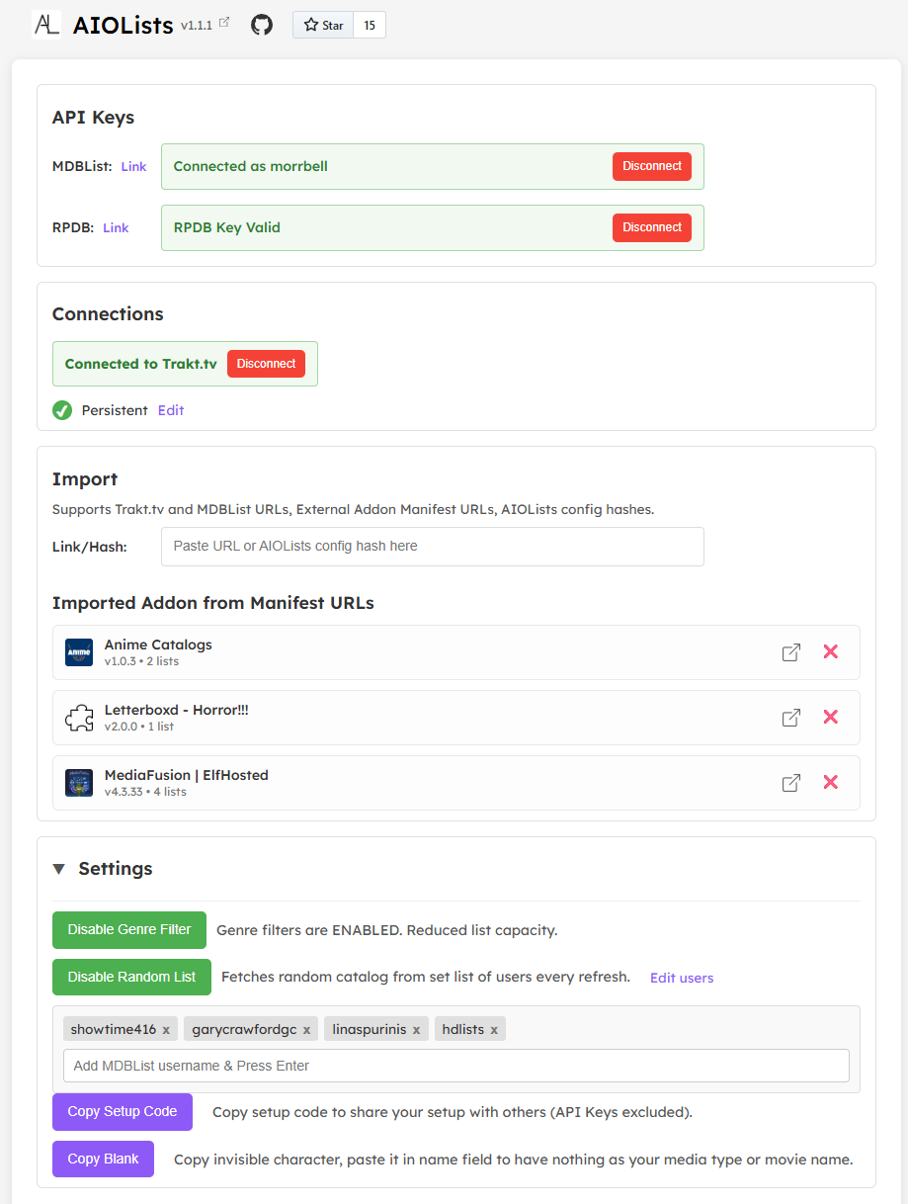Open the RPDB key link

pos(116,228)
